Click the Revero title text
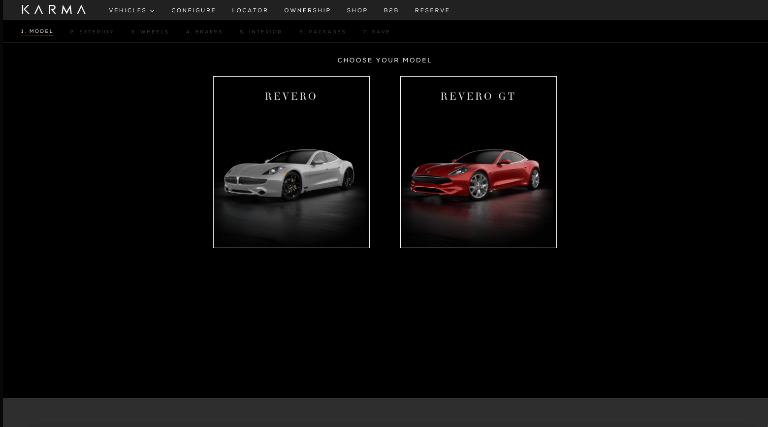Viewport: 768px width, 427px height. pos(291,96)
